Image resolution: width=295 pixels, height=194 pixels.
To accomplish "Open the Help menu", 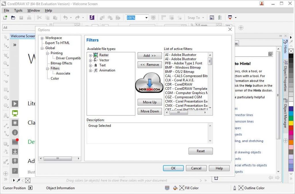I will point(48,11).
